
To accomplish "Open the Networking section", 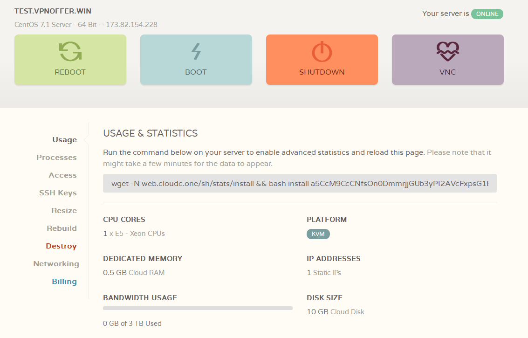I will tap(56, 264).
